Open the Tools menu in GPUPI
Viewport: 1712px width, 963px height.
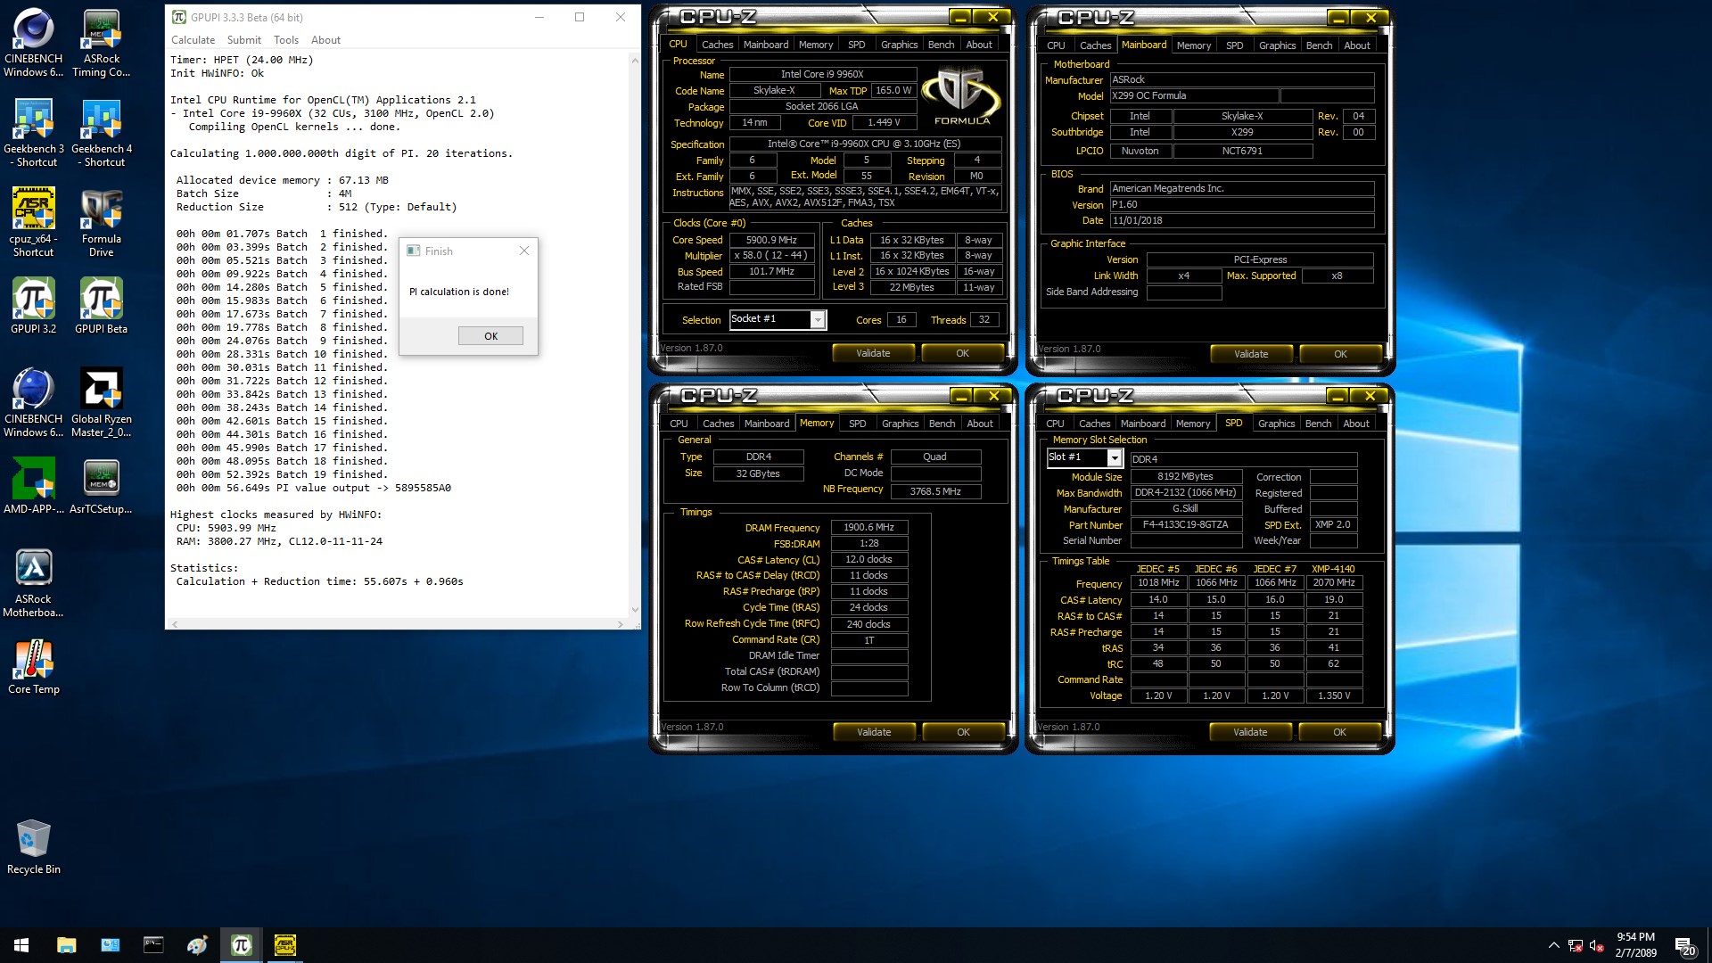(x=286, y=40)
